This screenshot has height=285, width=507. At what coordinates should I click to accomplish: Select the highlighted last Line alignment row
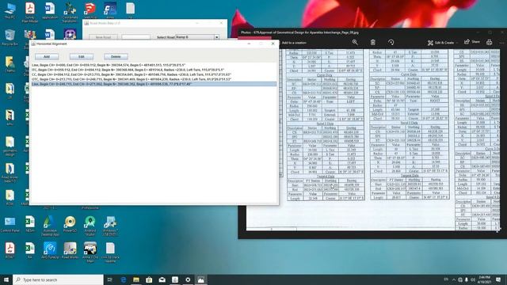click(154, 84)
